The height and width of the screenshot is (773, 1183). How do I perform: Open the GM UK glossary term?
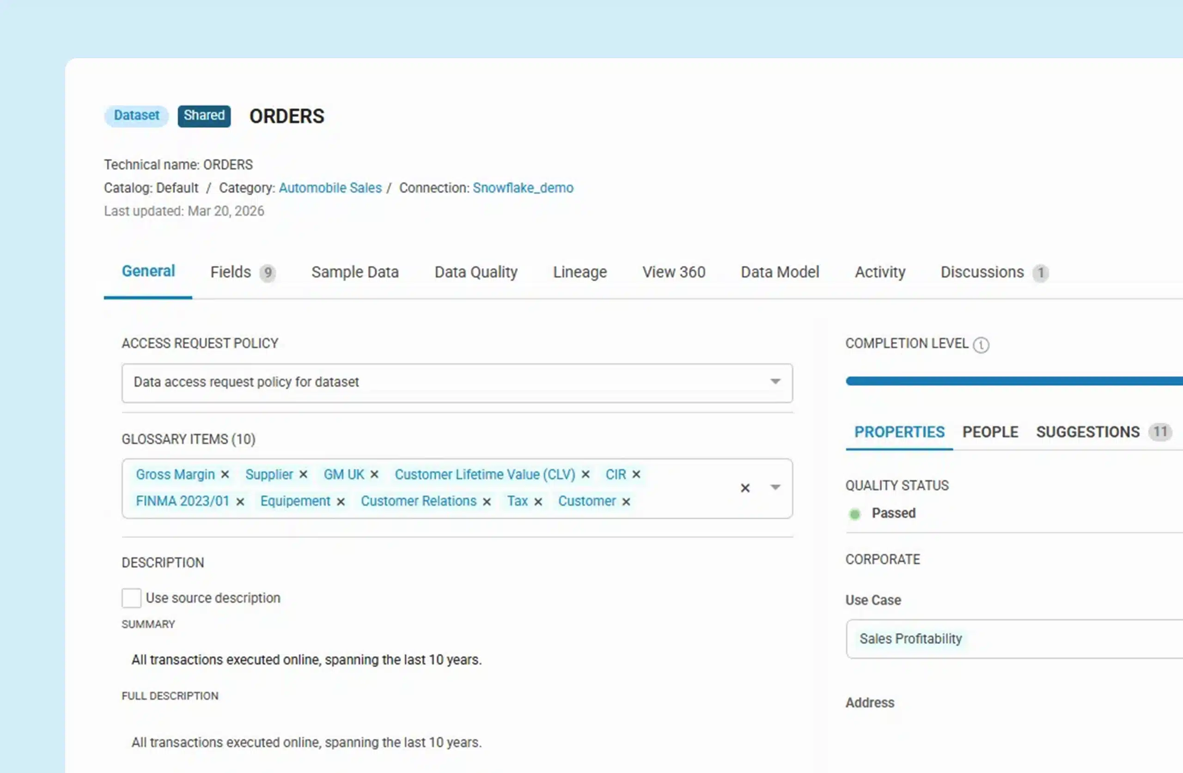point(344,475)
